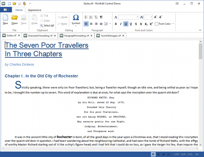Toggle Italic formatting
Screen dimensions: 204x157
(121, 24)
